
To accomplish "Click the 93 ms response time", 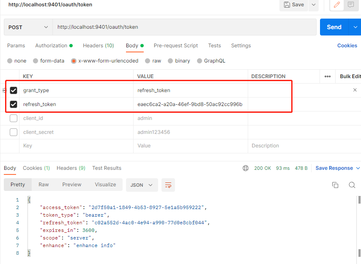I will click(283, 168).
